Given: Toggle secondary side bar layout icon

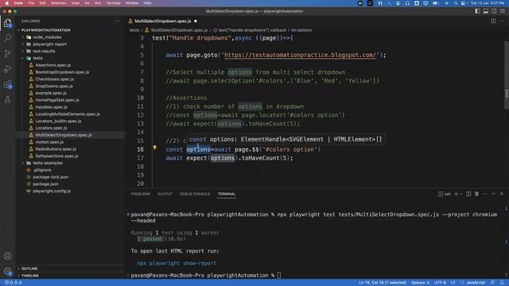Looking at the screenshot, I should pos(494,11).
